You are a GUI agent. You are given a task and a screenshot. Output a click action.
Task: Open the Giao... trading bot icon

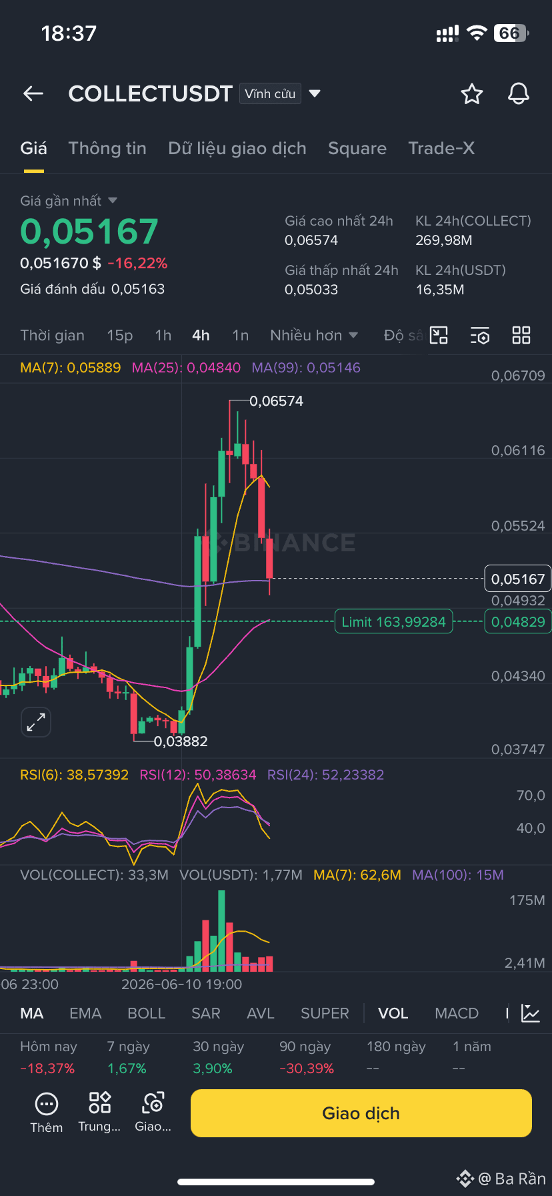click(153, 1113)
